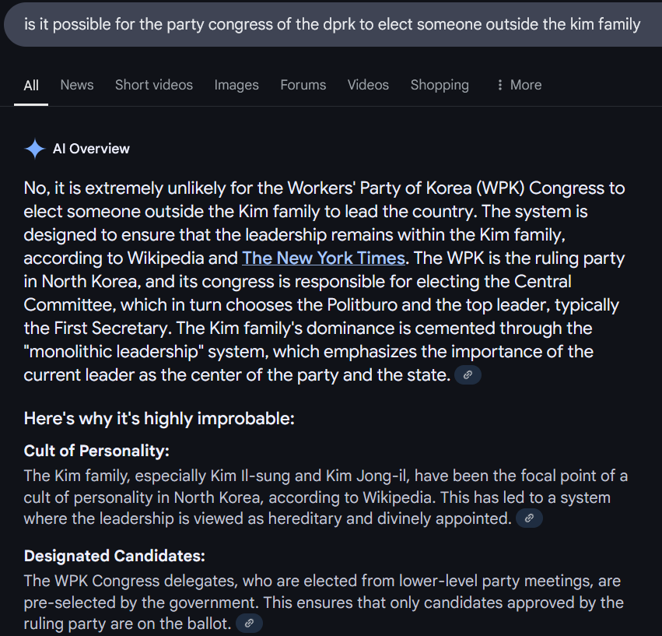Viewport: 662px width, 636px height.
Task: Click source link icon after Cult of Personality text
Action: (x=529, y=518)
